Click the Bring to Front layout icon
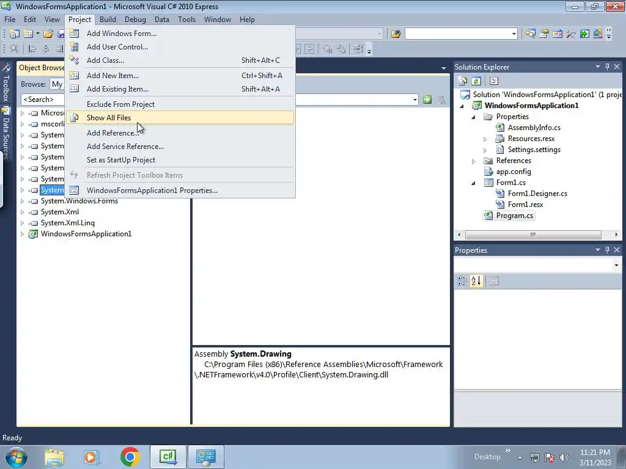The height and width of the screenshot is (469, 626). [328, 49]
